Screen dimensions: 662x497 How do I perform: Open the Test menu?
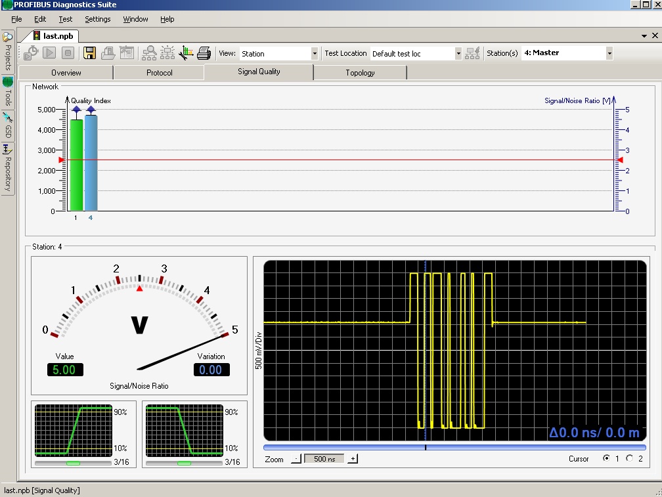coord(66,19)
